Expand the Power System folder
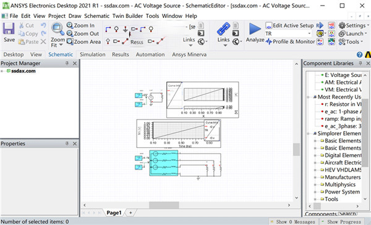 click(315, 192)
